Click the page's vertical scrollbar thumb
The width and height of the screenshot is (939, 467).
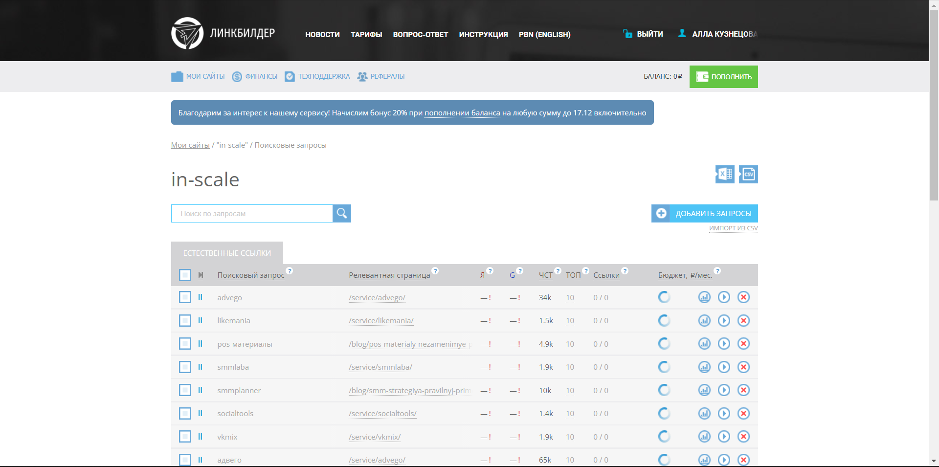[934, 105]
